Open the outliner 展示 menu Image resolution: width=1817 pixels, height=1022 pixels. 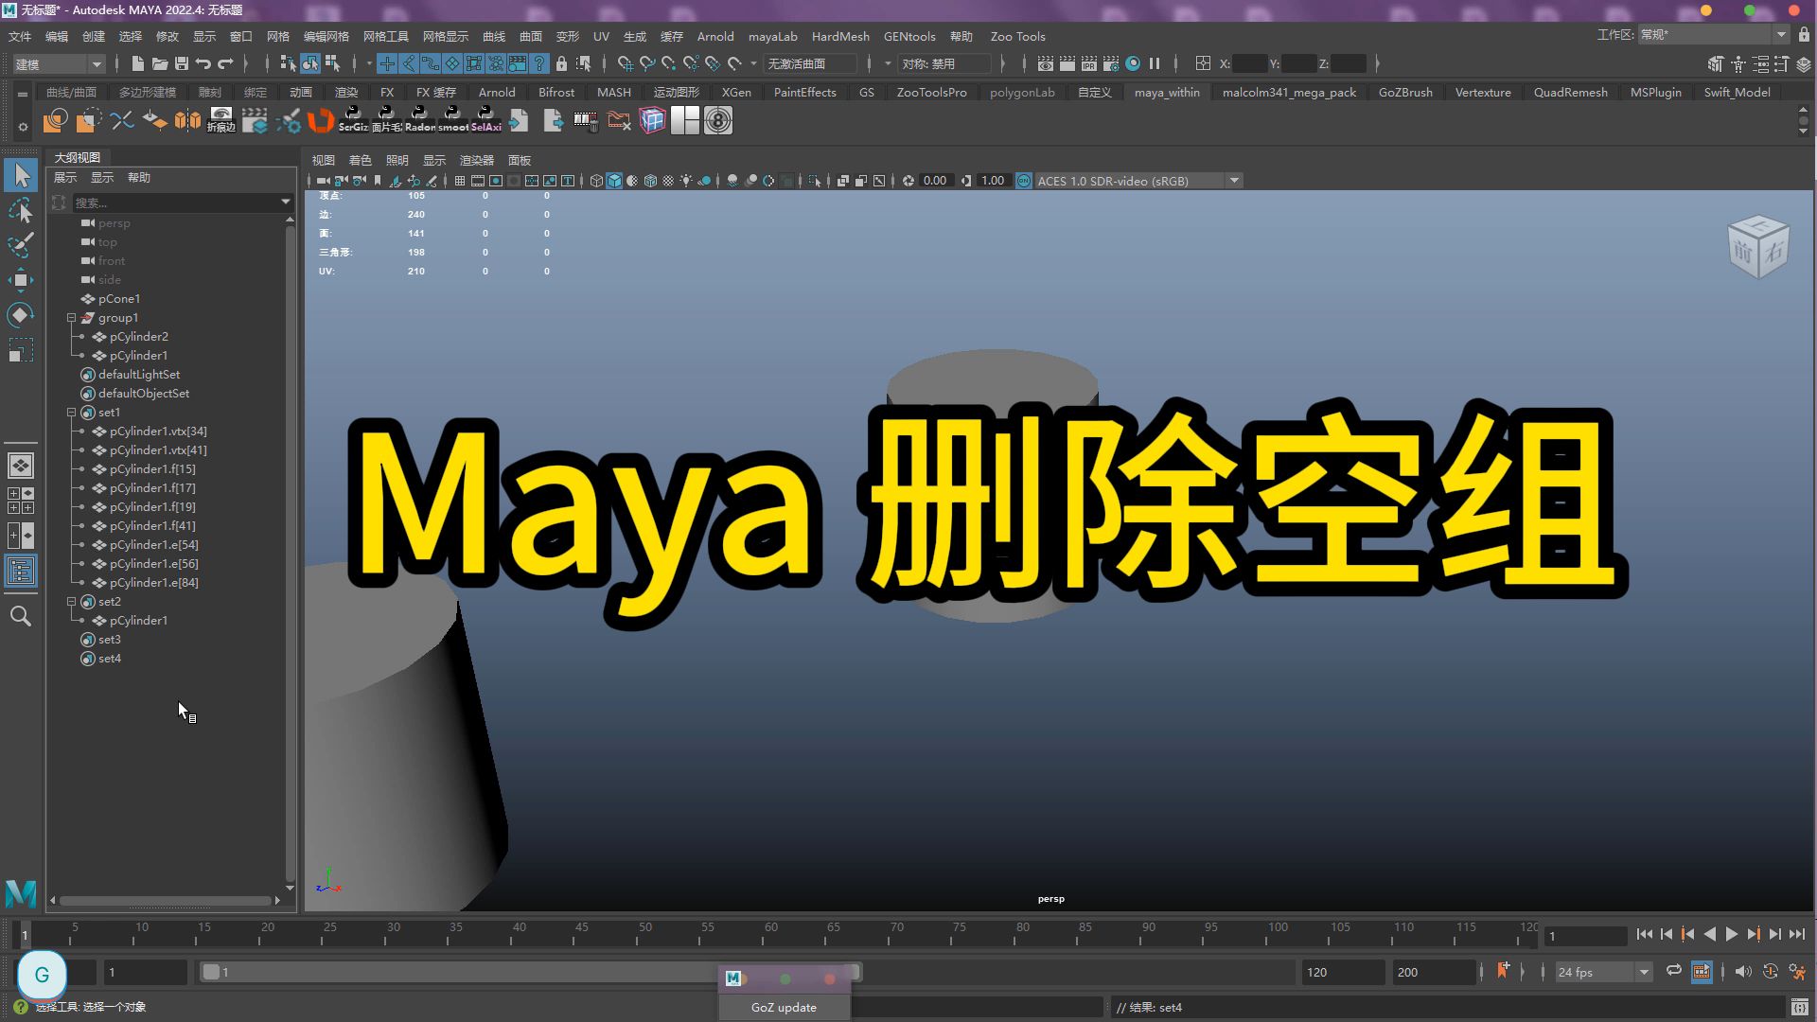point(65,178)
